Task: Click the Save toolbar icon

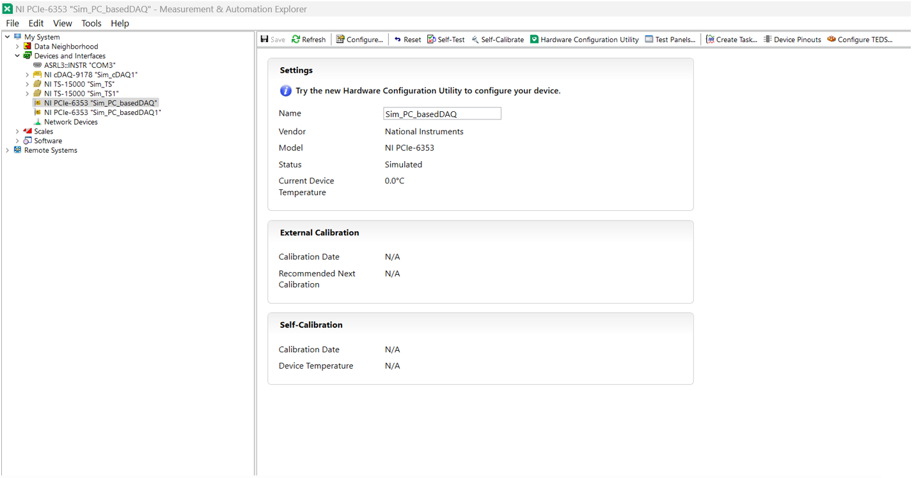Action: tap(265, 39)
